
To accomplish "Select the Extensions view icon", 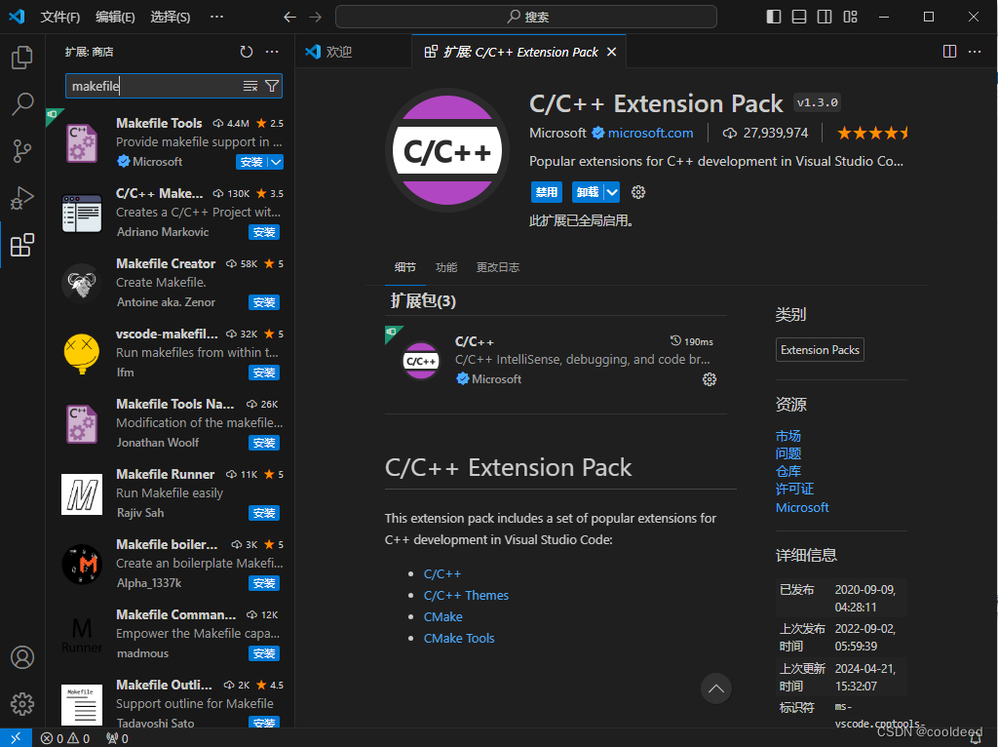I will tap(22, 245).
